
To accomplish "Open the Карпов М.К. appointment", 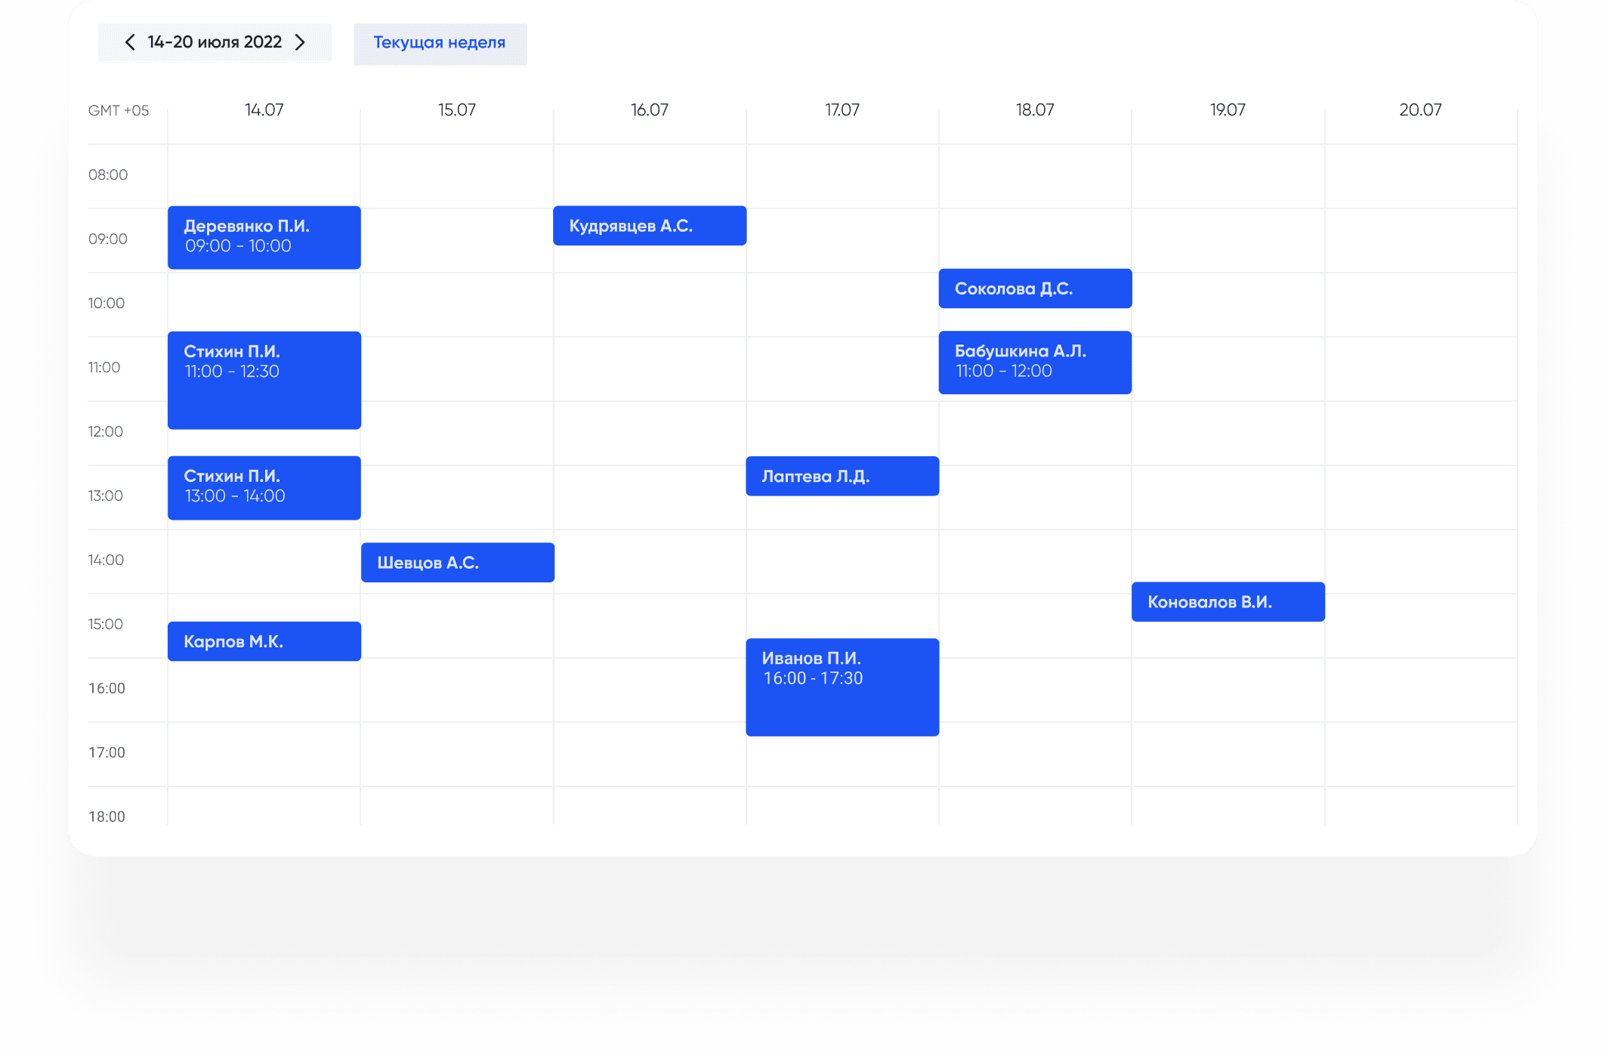I will tap(264, 641).
